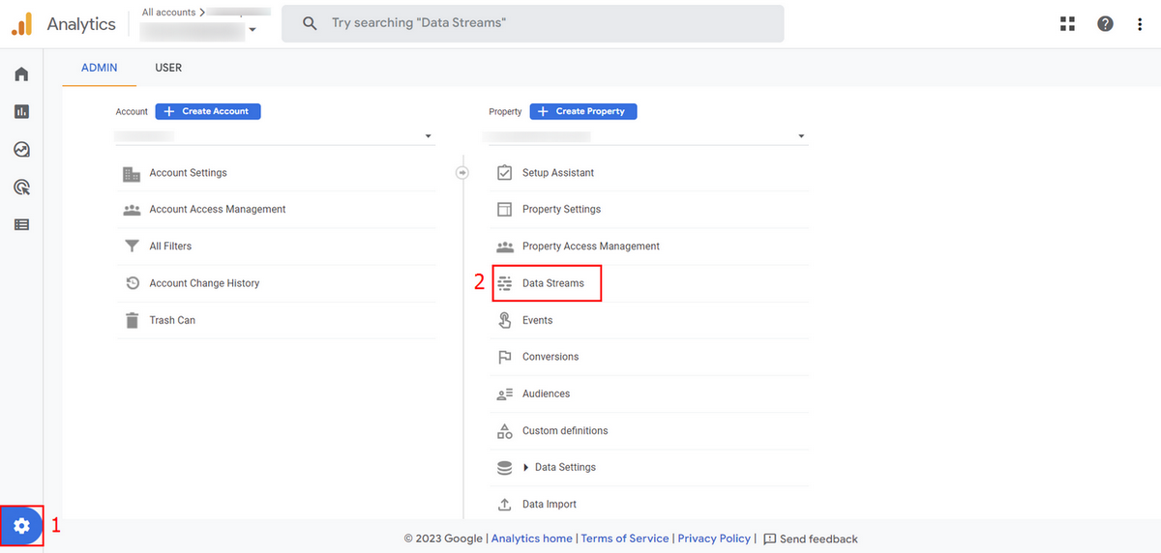This screenshot has height=553, width=1161.
Task: Click the Audiences icon
Action: [x=504, y=394]
